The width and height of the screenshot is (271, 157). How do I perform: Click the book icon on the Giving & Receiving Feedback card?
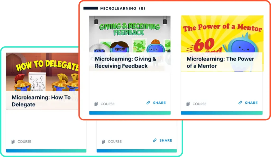tap(96, 104)
